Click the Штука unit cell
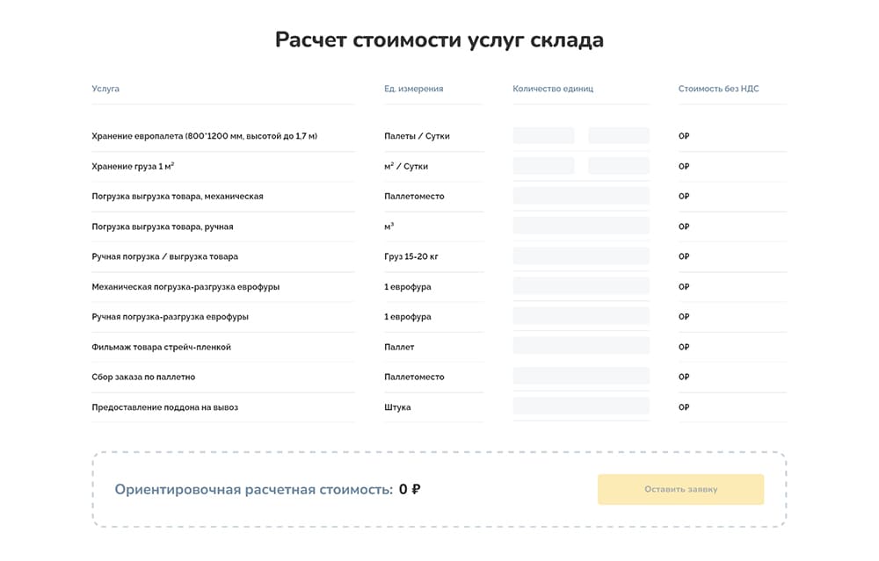Image resolution: width=879 pixels, height=561 pixels. [x=397, y=407]
